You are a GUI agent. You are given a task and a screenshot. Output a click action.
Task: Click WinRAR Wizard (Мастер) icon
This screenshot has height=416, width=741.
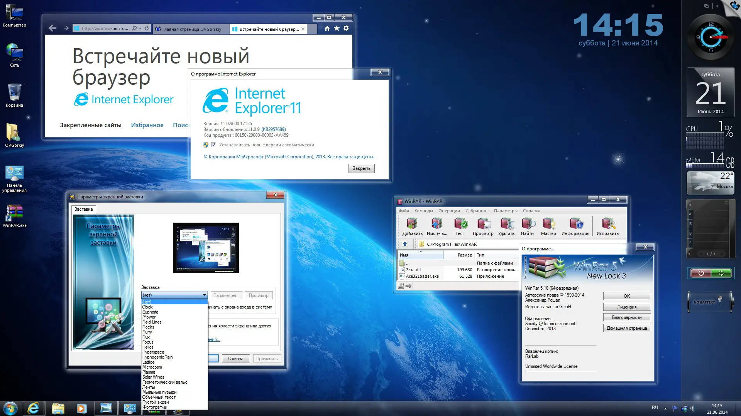[548, 225]
